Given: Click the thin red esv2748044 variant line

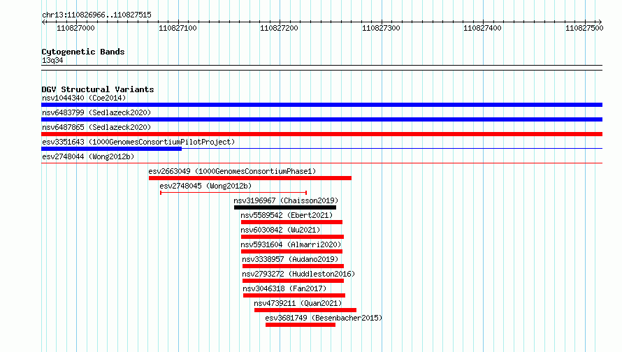Looking at the screenshot, I should pyautogui.click(x=321, y=163).
